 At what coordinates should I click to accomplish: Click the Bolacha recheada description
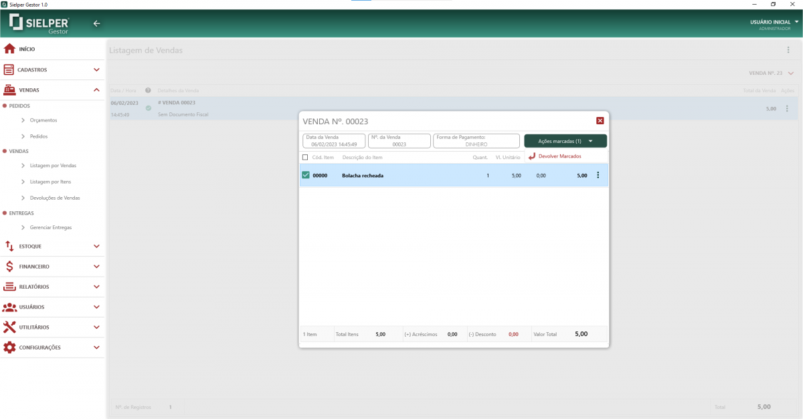tap(363, 176)
